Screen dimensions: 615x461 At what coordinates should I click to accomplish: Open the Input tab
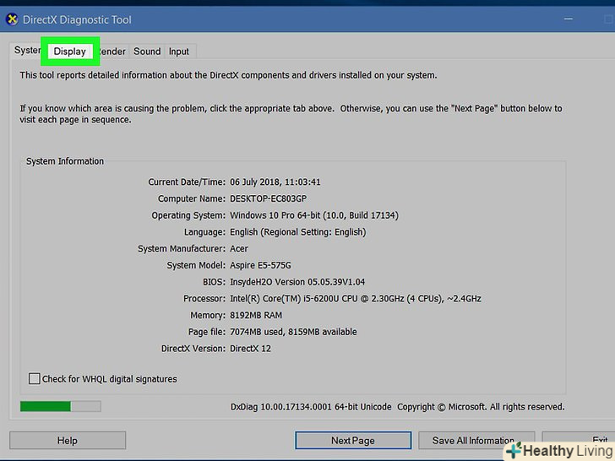[179, 52]
